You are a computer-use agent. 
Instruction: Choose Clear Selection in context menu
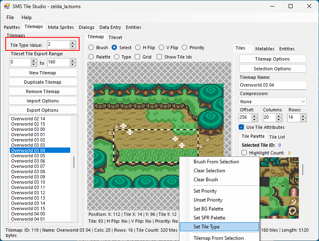coord(219,171)
